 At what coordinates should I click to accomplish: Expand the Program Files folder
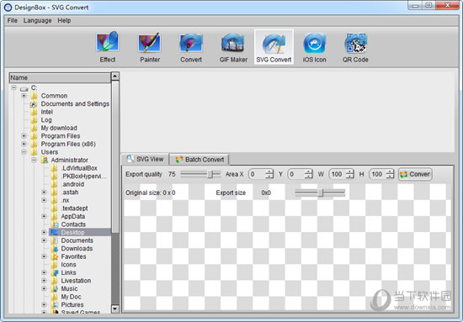24,136
